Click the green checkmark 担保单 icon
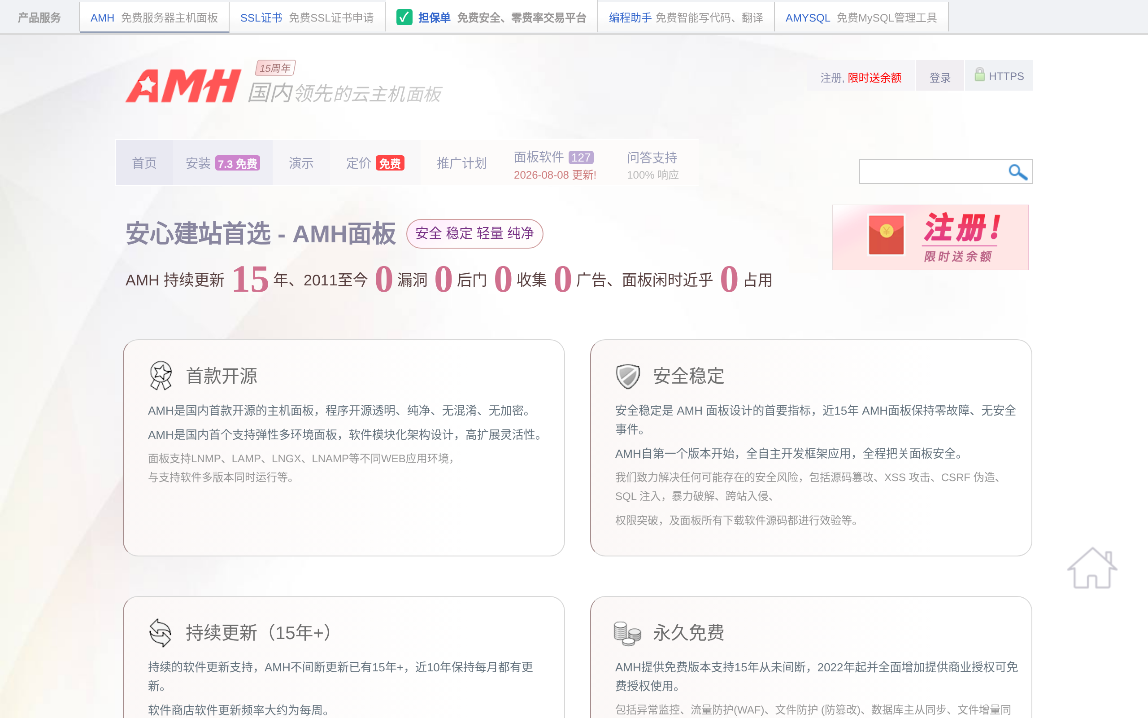The height and width of the screenshot is (718, 1148). click(404, 18)
